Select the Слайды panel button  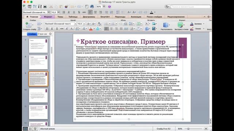tap(32, 34)
